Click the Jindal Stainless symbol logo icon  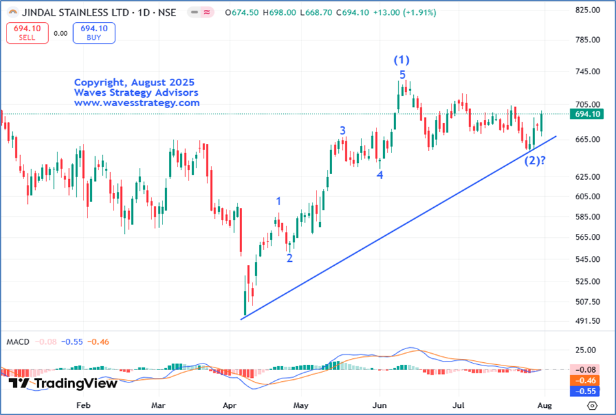[x=12, y=12]
